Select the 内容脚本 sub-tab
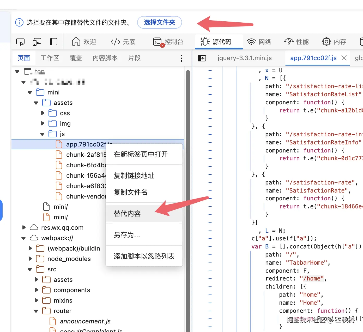This screenshot has width=363, height=332. (105, 58)
